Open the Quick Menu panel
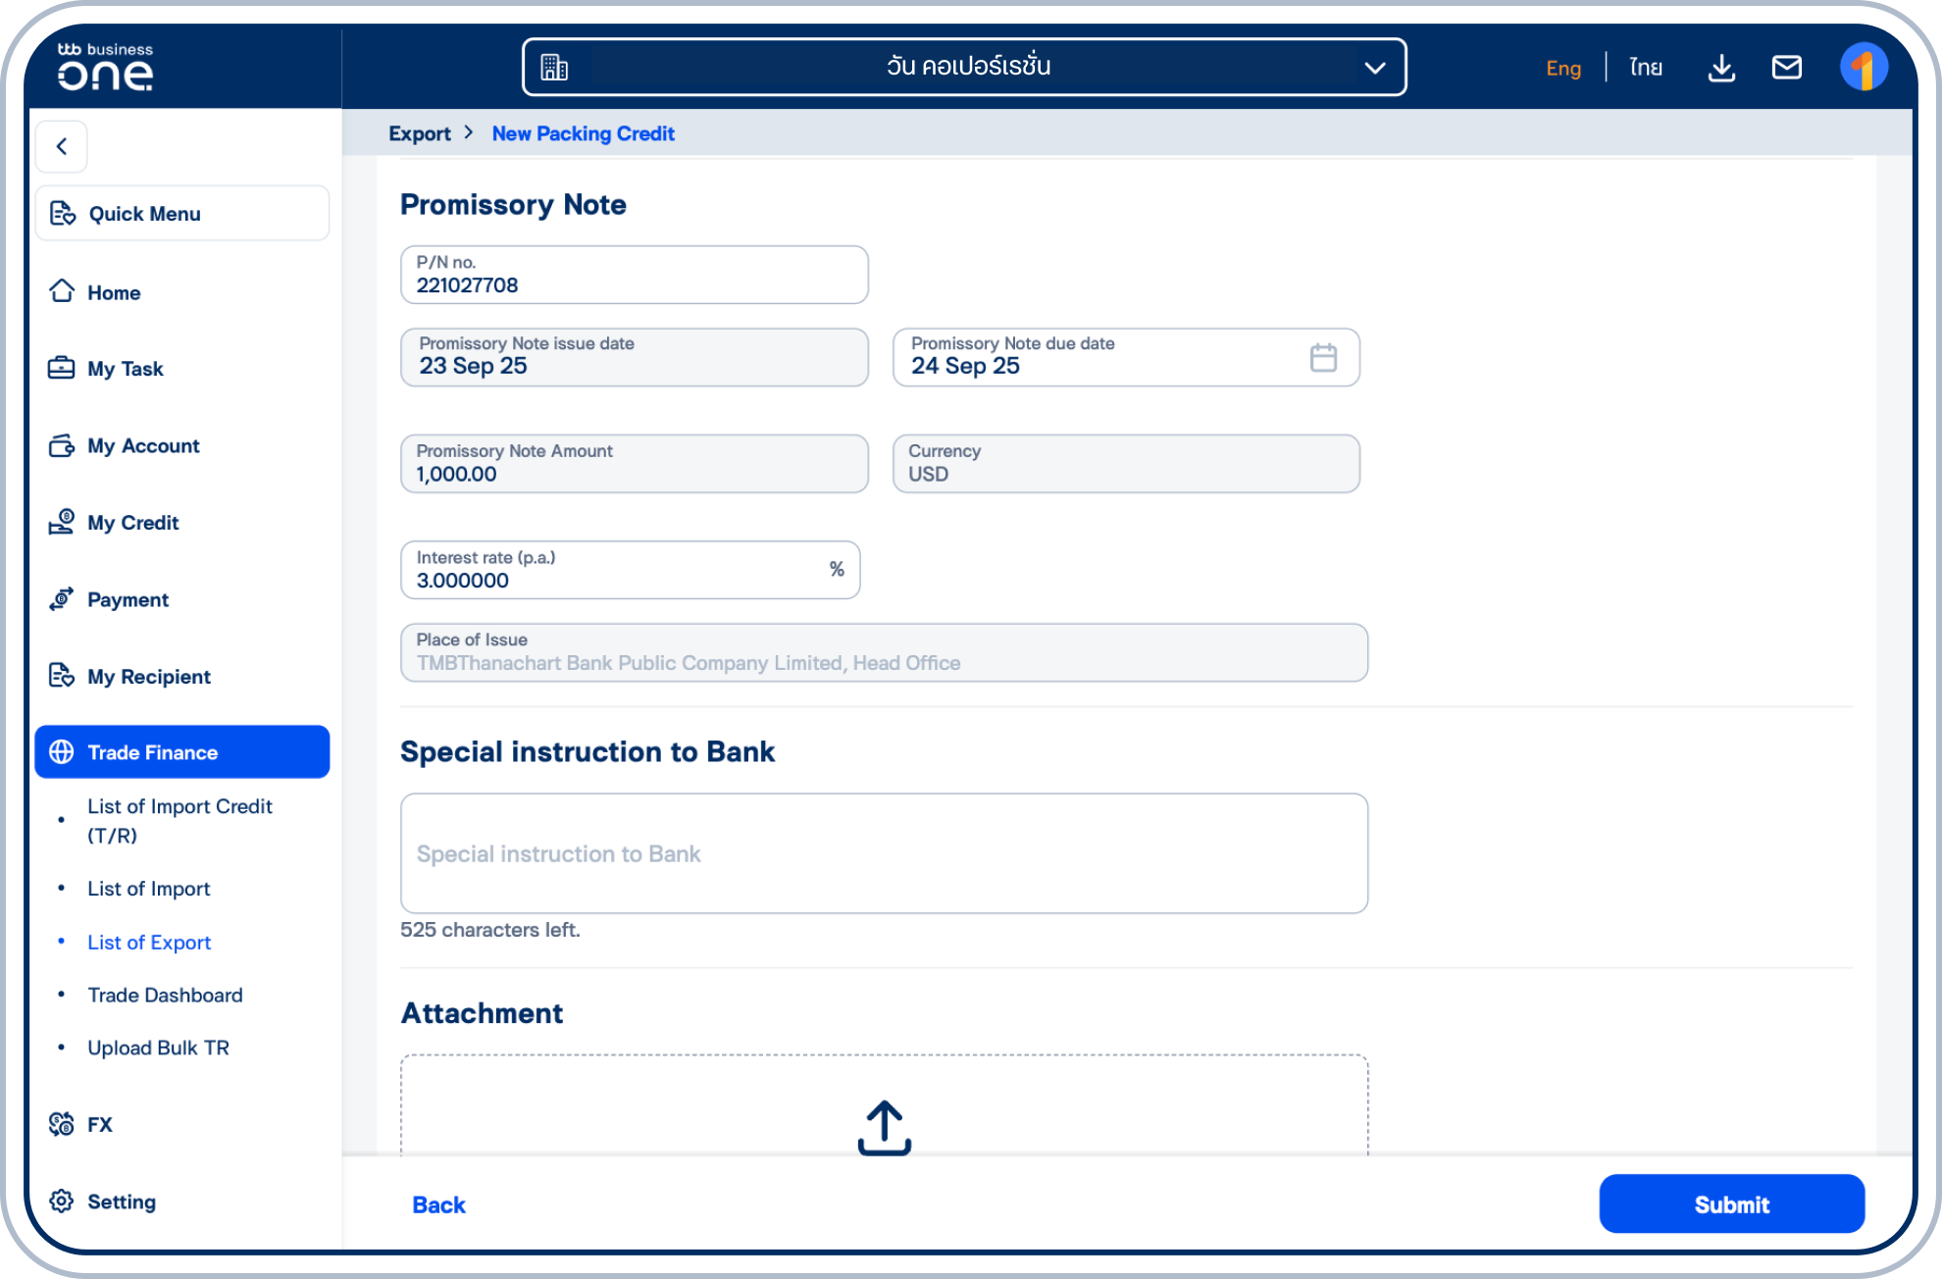1942x1279 pixels. pos(182,214)
